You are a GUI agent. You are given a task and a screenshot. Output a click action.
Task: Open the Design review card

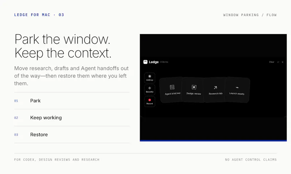(194, 90)
